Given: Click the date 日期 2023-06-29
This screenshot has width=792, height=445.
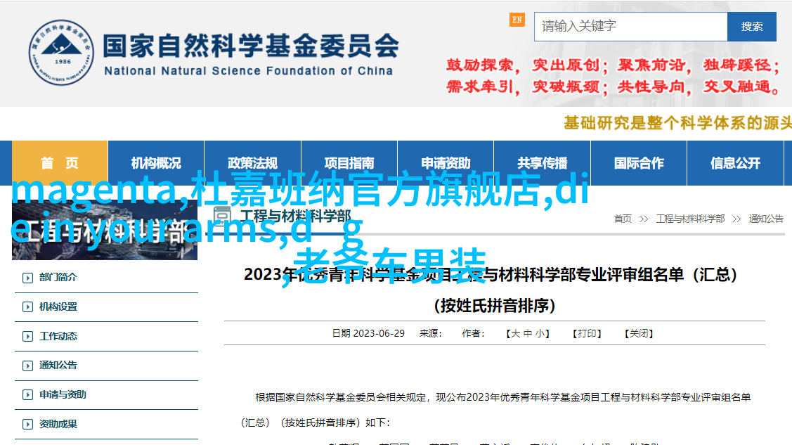Looking at the screenshot, I should [368, 333].
